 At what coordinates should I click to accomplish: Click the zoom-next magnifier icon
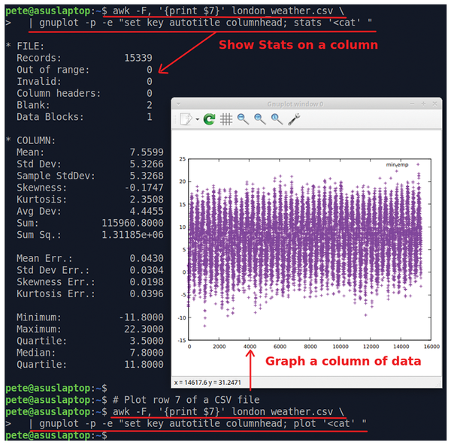click(x=260, y=119)
